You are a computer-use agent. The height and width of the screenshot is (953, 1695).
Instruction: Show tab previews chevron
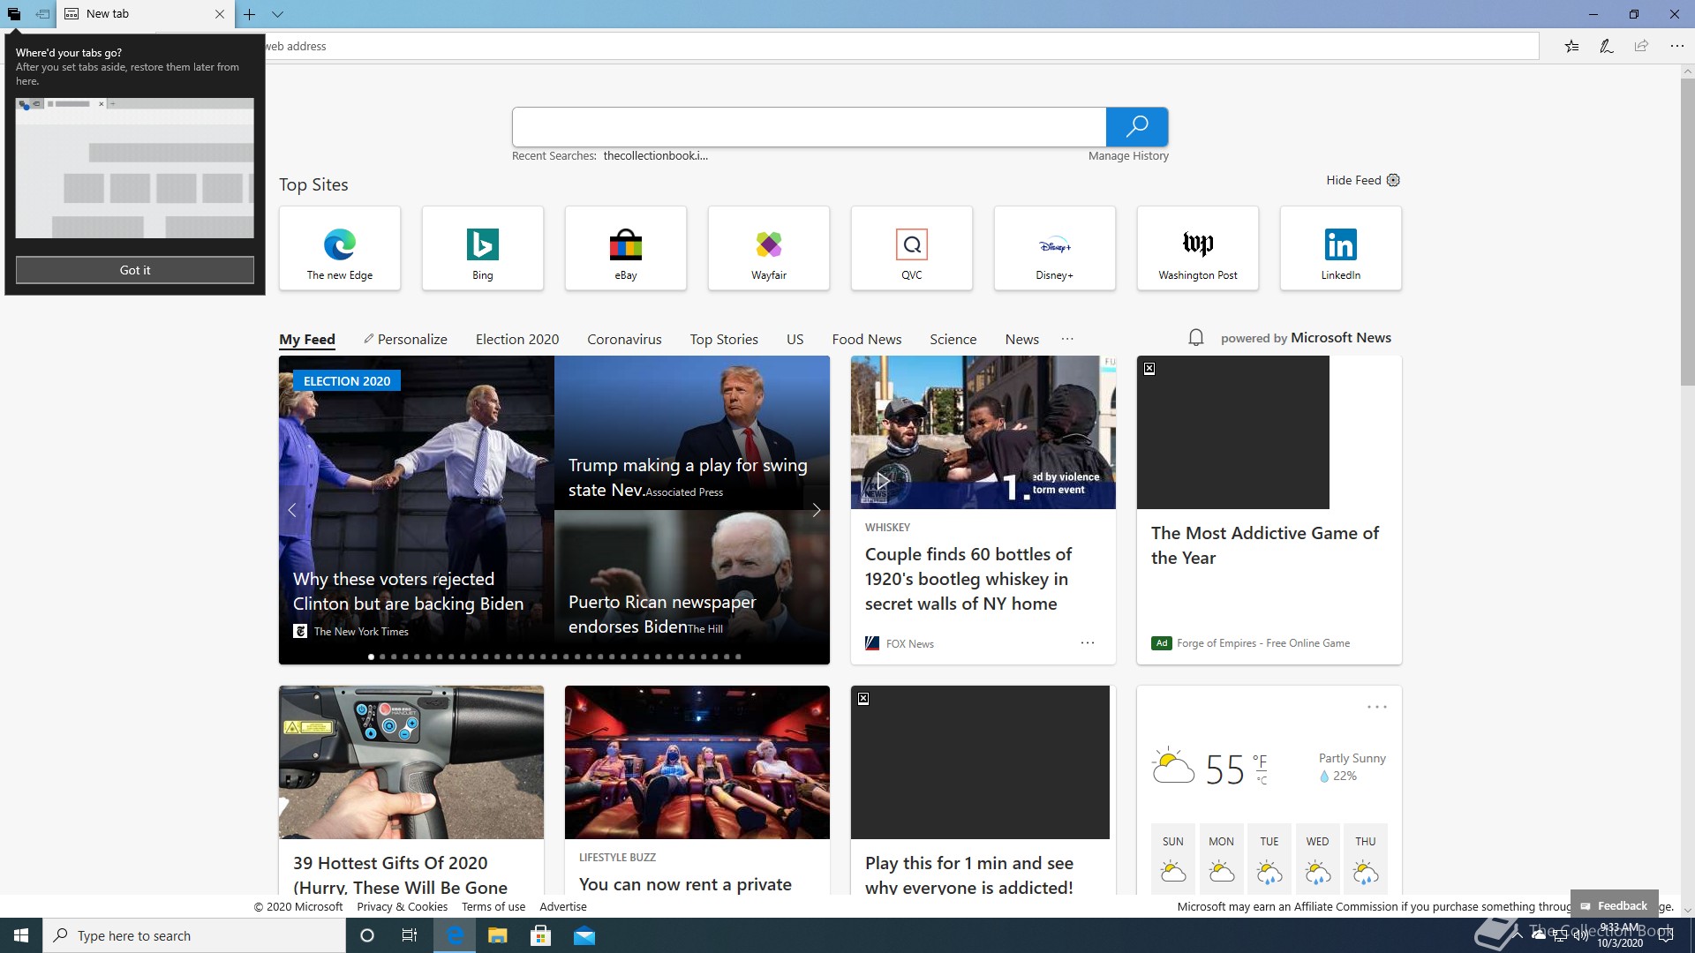[x=277, y=14]
